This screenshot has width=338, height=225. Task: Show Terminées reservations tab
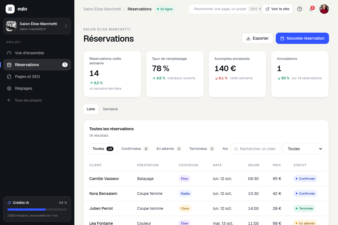pyautogui.click(x=202, y=149)
